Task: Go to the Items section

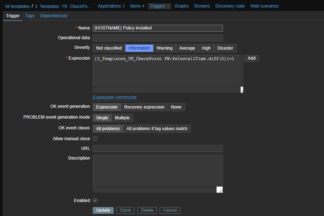Action: 137,6
